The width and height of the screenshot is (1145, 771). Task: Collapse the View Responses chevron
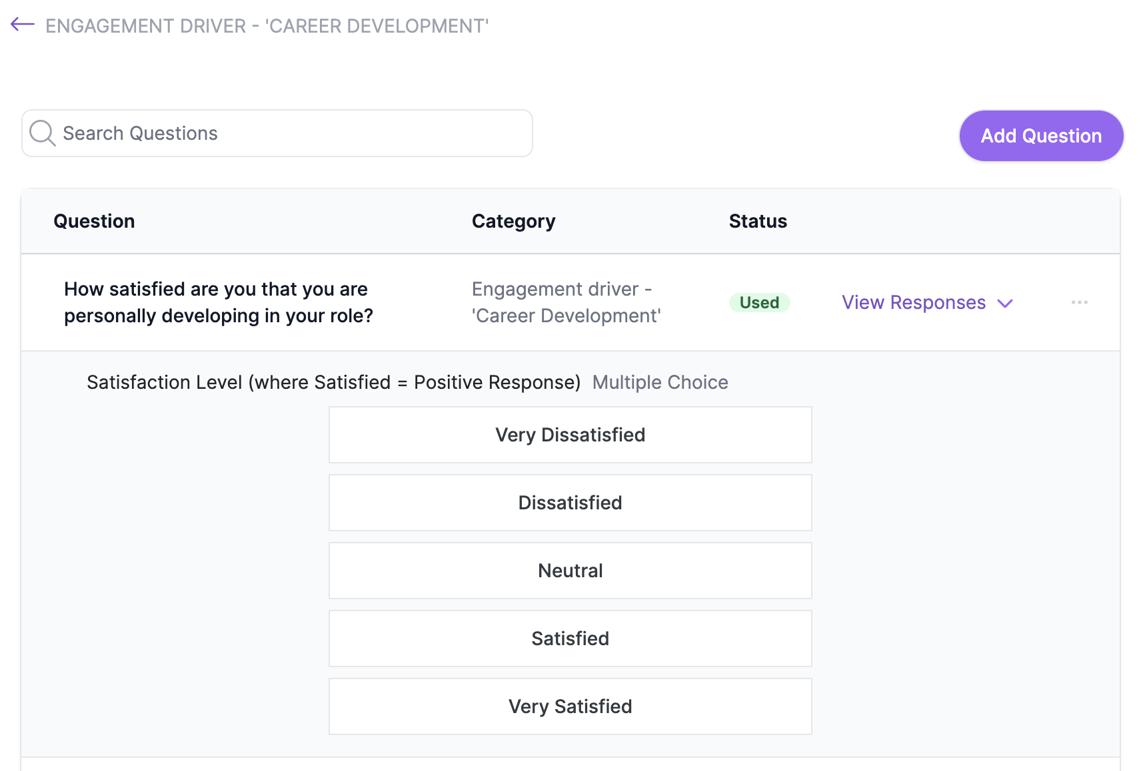pos(1005,304)
